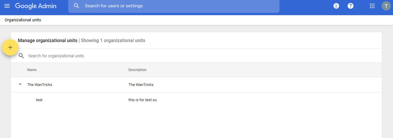Collapse The WanTricks organizational unit
This screenshot has height=138, width=393.
click(x=20, y=84)
